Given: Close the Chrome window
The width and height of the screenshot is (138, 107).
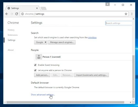Looking at the screenshot, I should [x=131, y=5].
